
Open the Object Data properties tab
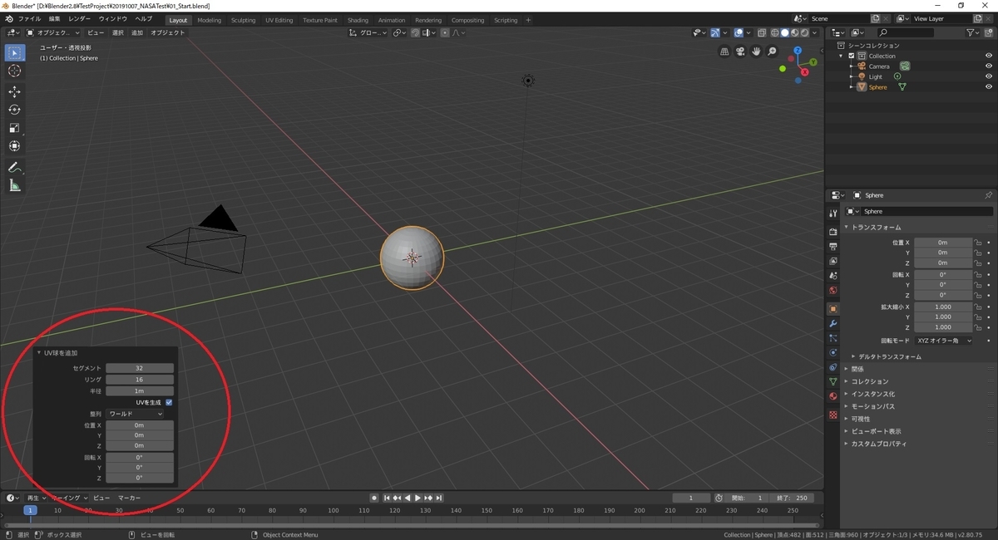(832, 381)
